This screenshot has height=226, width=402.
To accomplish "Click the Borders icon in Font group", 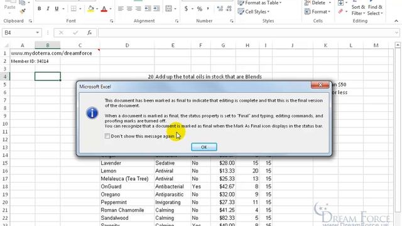I will pyautogui.click(x=73, y=9).
